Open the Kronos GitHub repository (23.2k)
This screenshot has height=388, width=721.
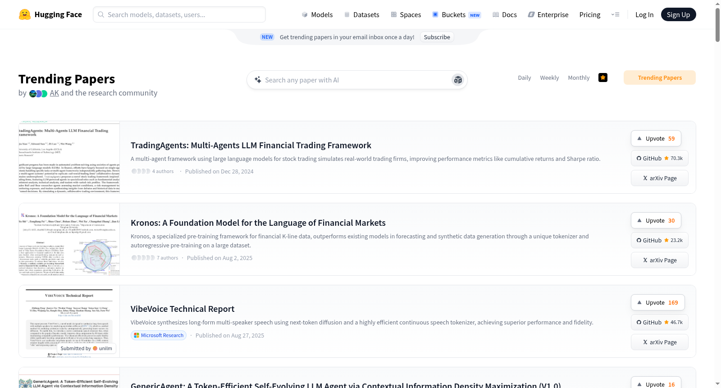[660, 240]
